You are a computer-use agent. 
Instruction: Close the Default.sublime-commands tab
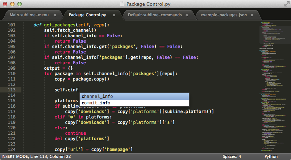point(187,15)
